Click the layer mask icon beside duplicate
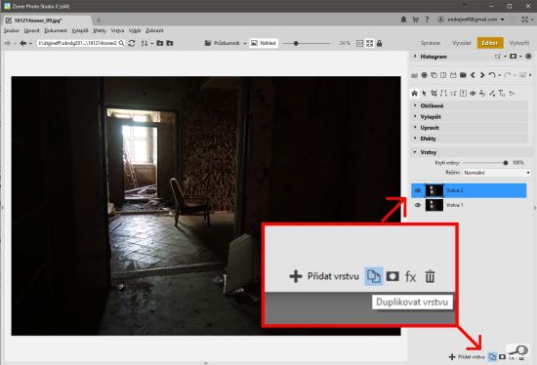 [392, 276]
